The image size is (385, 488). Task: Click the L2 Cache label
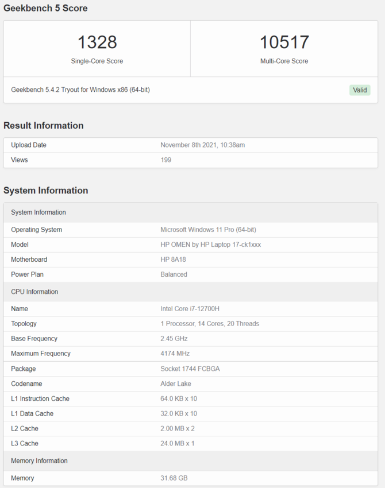pos(25,428)
